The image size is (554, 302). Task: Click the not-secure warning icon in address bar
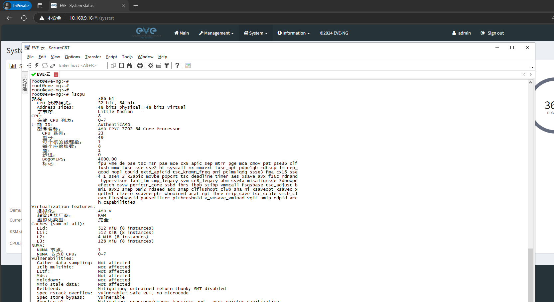(x=42, y=18)
